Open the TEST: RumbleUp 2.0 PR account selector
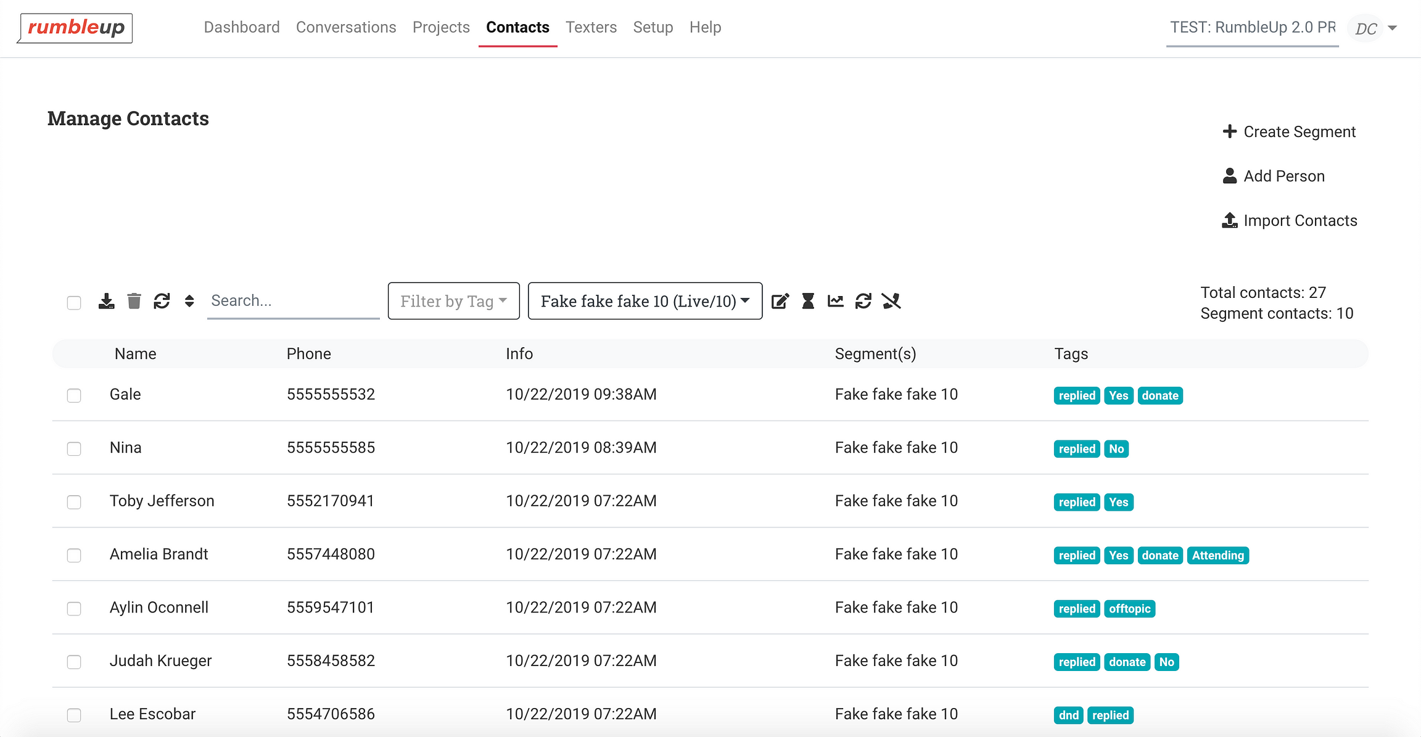This screenshot has width=1421, height=737. (x=1253, y=28)
